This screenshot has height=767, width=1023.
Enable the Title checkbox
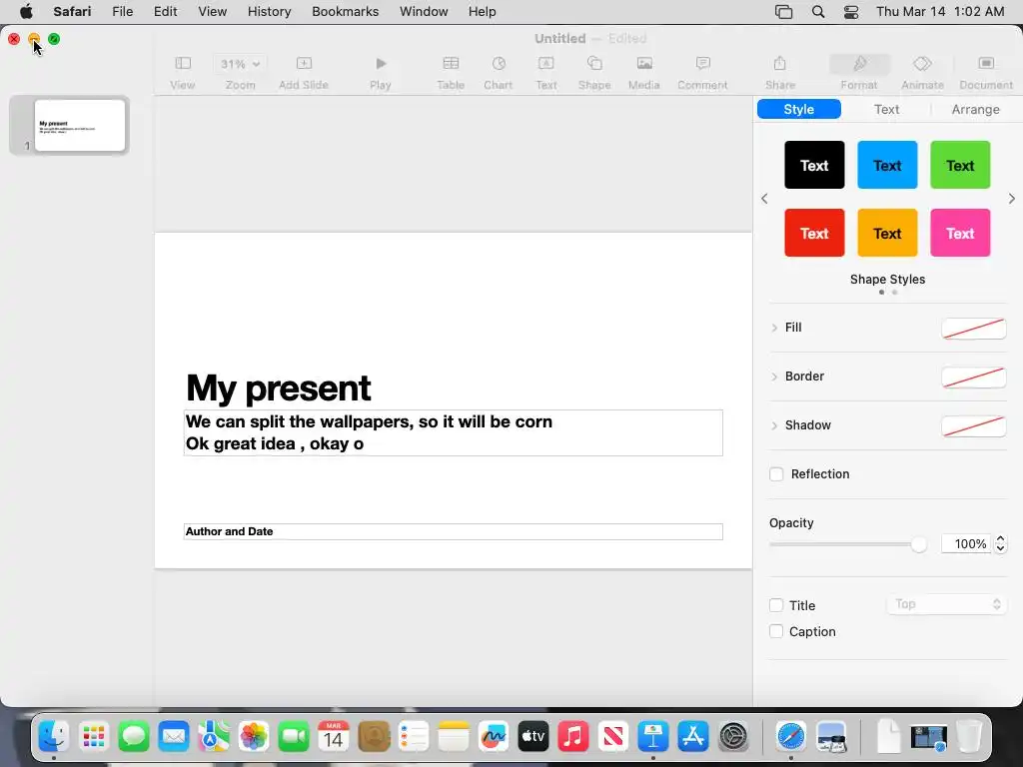click(x=776, y=605)
